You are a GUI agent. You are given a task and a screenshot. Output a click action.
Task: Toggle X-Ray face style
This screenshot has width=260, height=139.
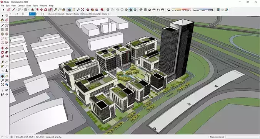point(108,10)
